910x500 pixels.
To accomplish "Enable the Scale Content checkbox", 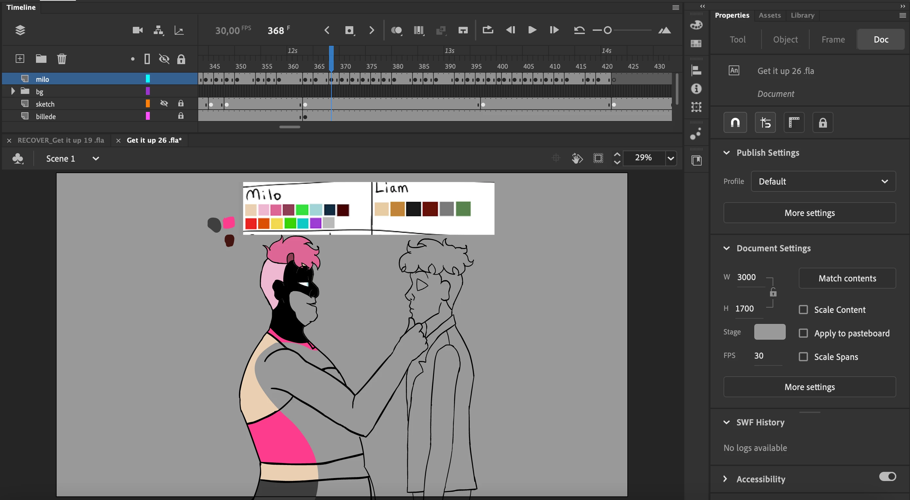I will tap(803, 310).
